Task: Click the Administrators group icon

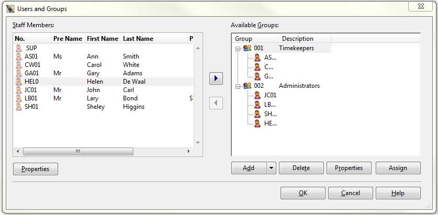Action: click(x=248, y=86)
